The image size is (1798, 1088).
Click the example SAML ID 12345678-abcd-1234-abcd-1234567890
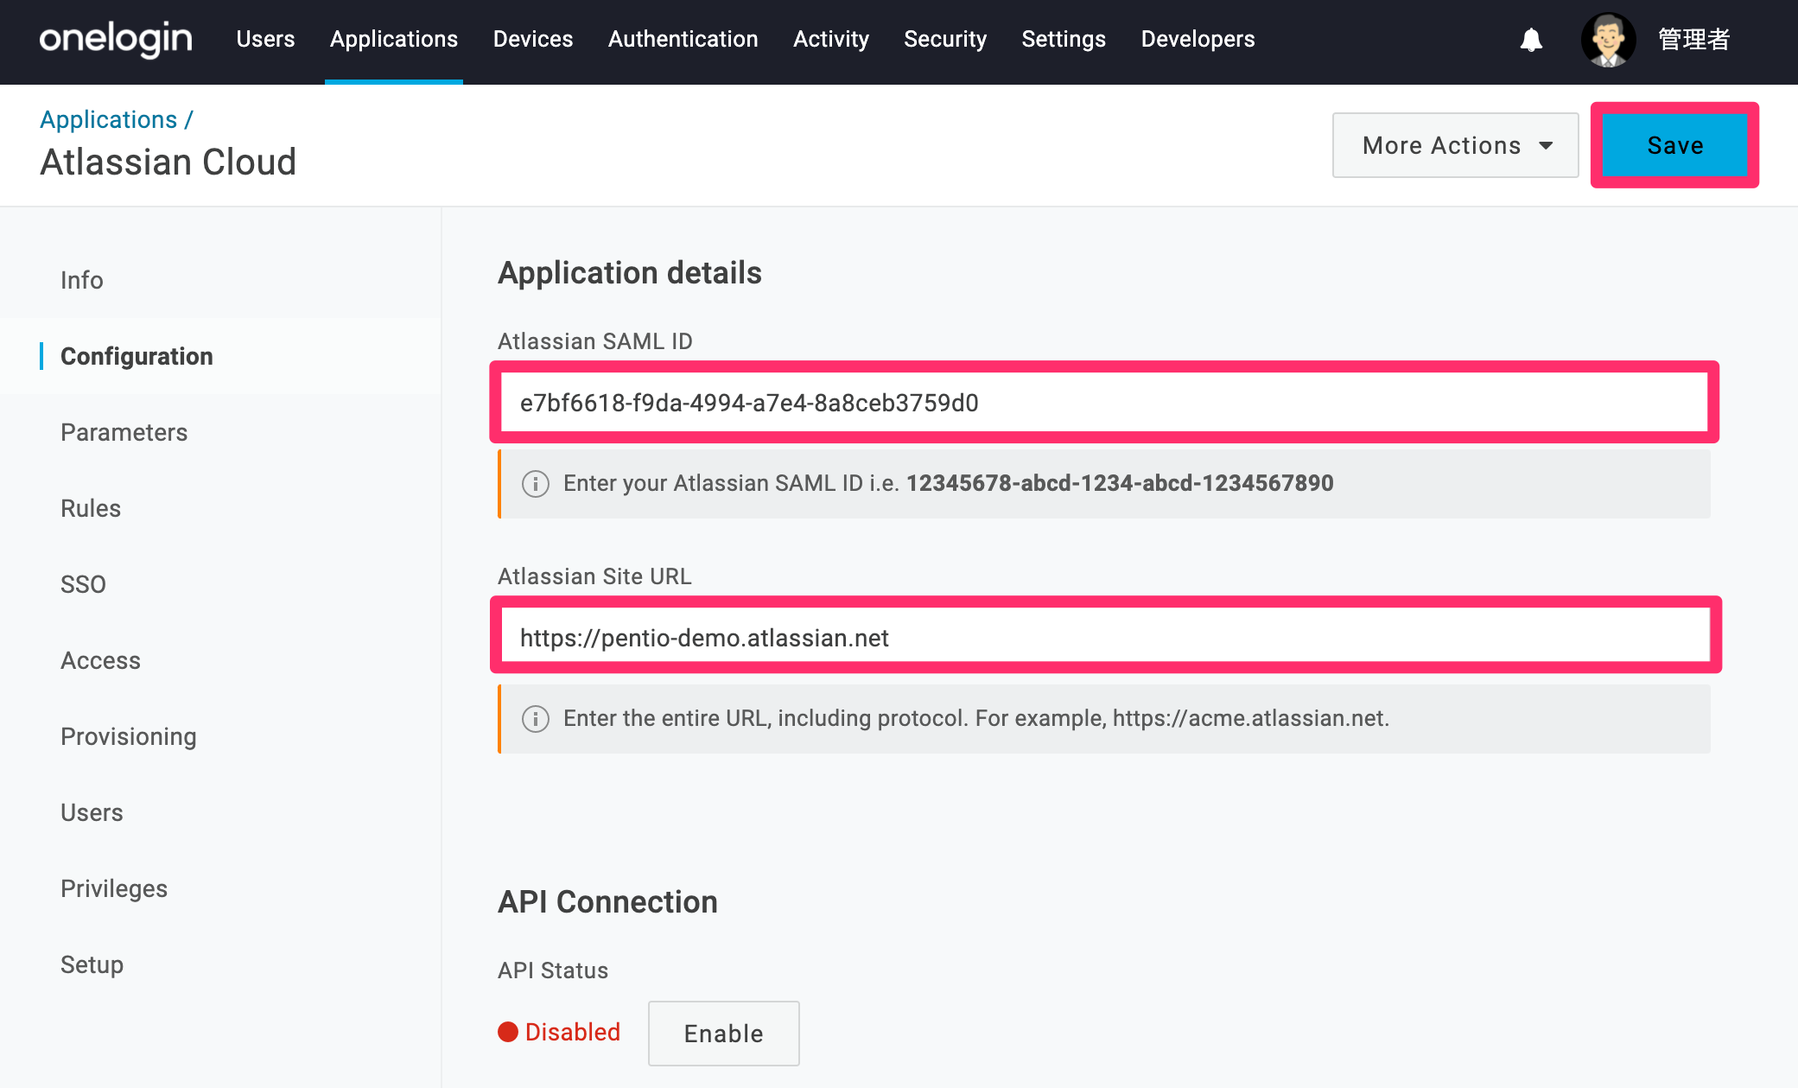coord(1120,483)
